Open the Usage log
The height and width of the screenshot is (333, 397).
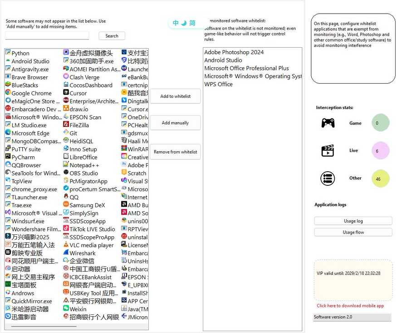tap(353, 221)
